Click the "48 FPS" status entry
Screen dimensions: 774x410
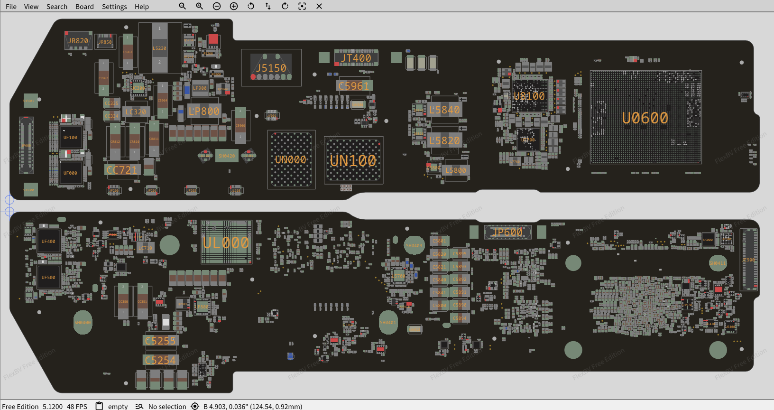[x=77, y=406]
